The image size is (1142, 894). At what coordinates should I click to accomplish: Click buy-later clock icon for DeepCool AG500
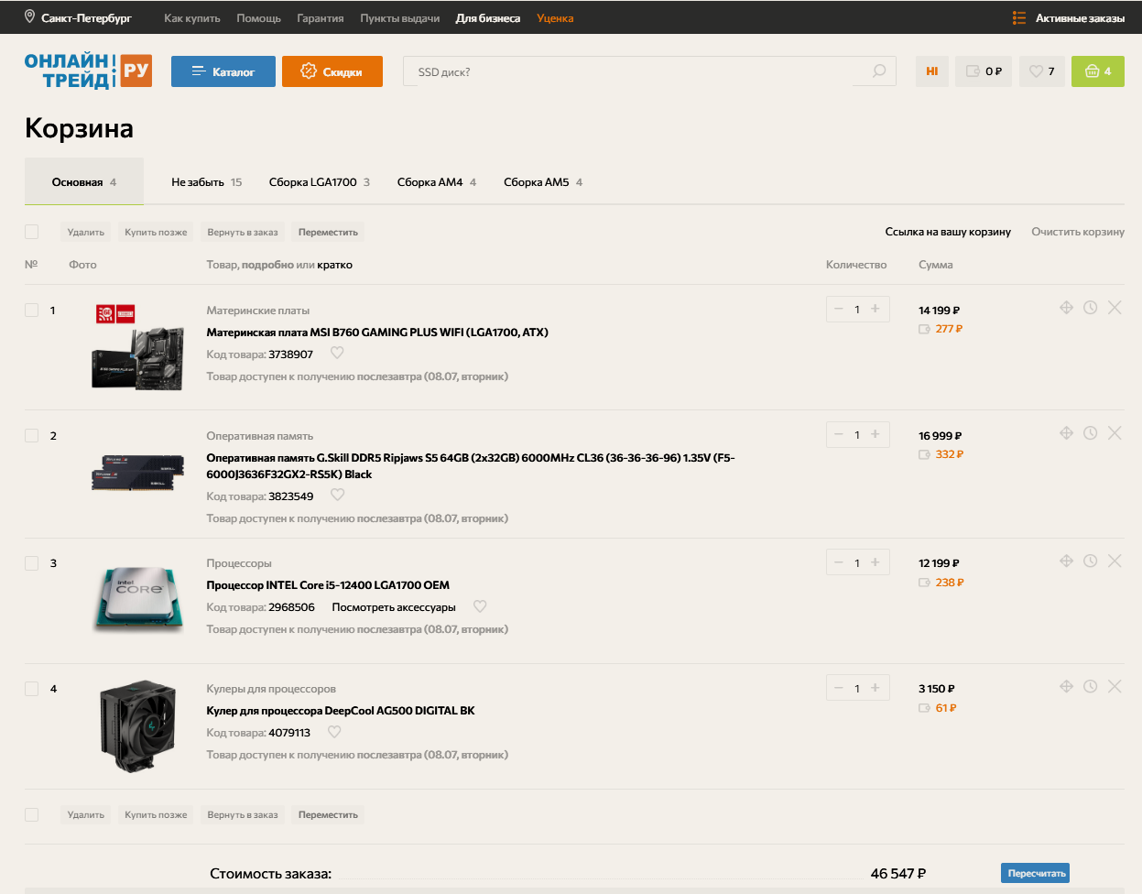click(1090, 686)
